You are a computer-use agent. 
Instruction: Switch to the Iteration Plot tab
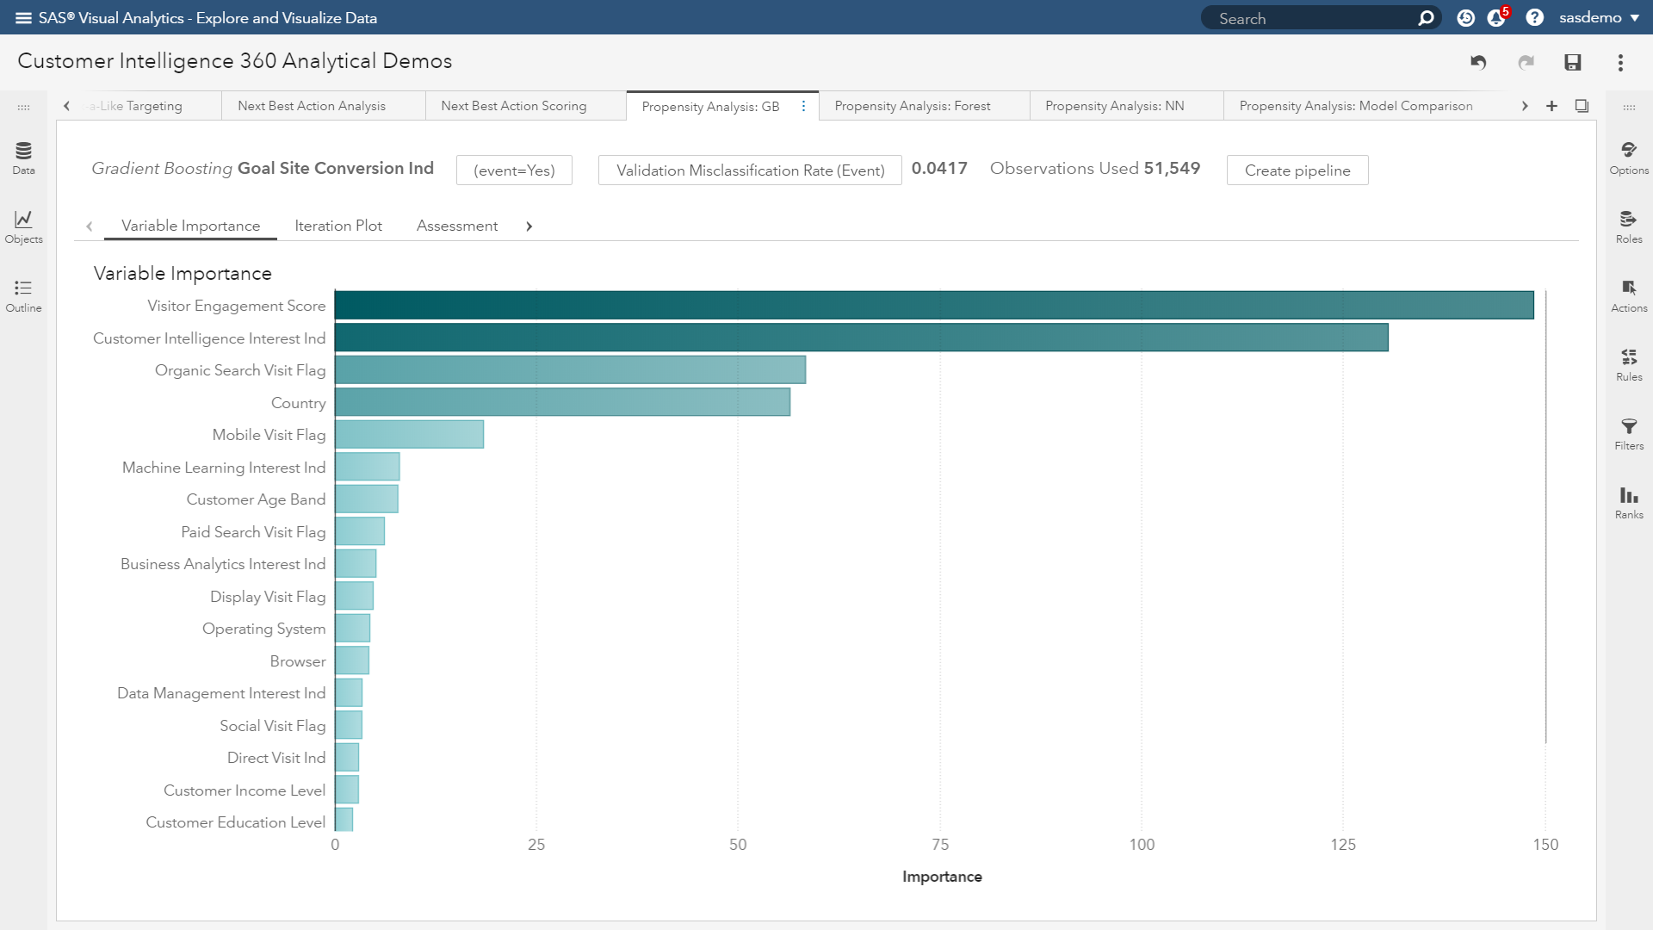point(337,226)
